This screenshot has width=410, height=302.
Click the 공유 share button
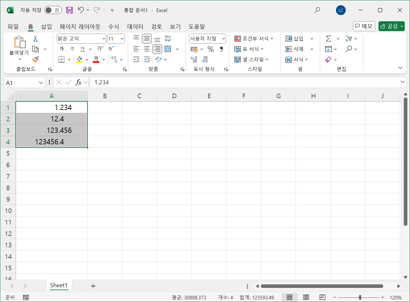[x=391, y=27]
